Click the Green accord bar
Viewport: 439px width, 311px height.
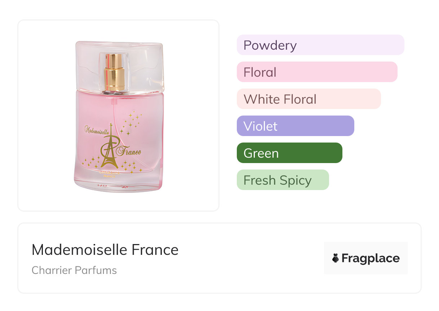click(x=289, y=153)
